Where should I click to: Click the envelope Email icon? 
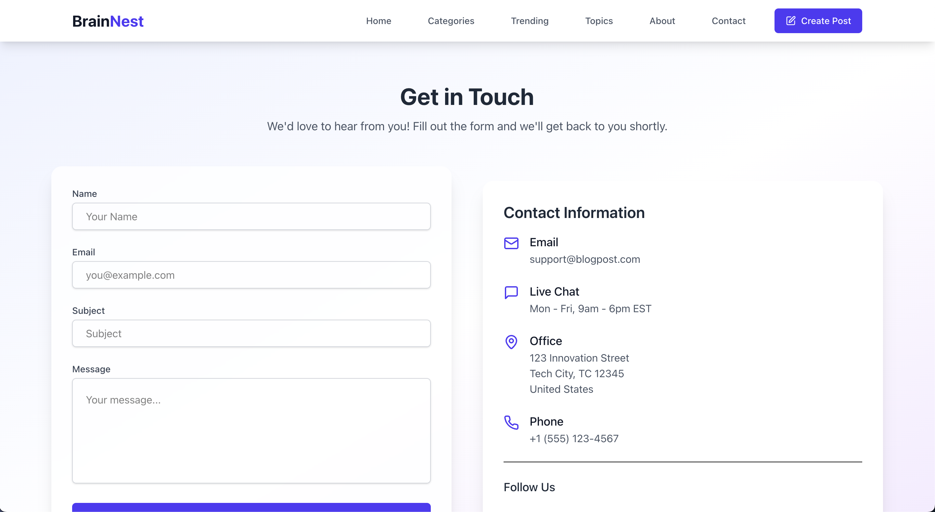click(x=511, y=243)
